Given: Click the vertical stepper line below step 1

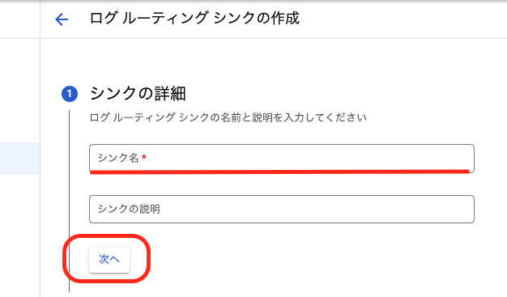Looking at the screenshot, I should pos(69,201).
